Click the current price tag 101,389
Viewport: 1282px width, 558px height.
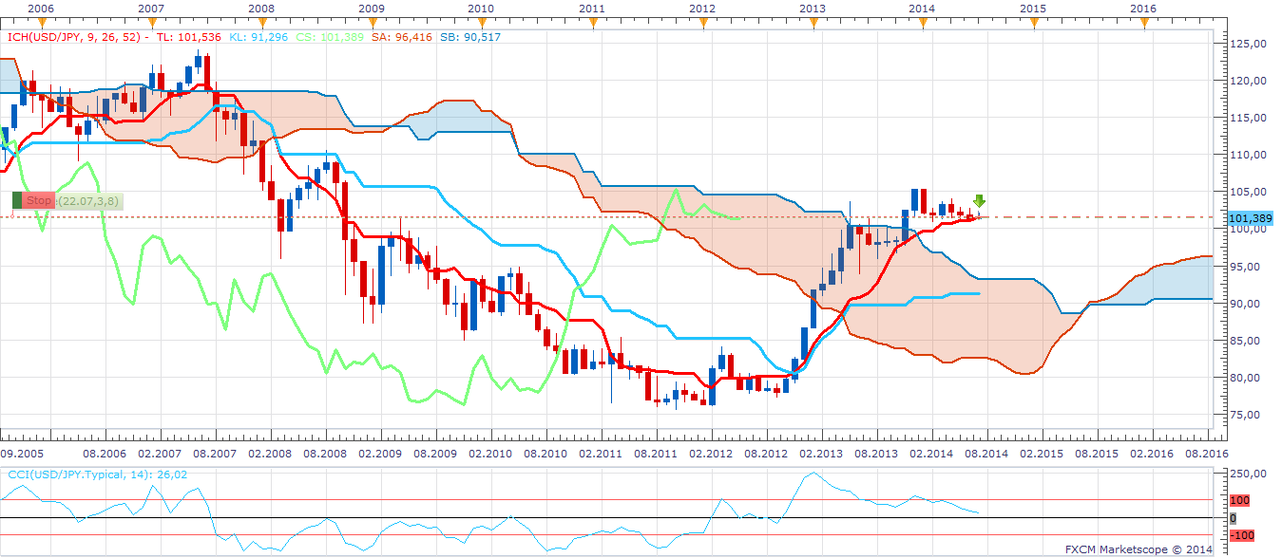pos(1251,218)
